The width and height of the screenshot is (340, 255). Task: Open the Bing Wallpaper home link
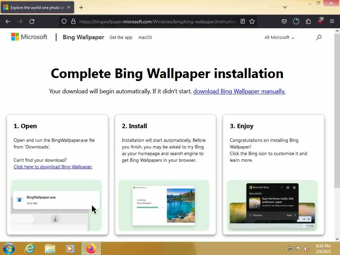tap(83, 37)
